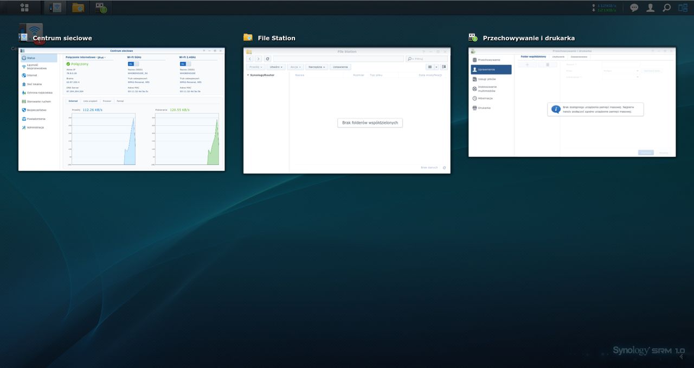Select the storage and printer taskbar icon

click(101, 8)
